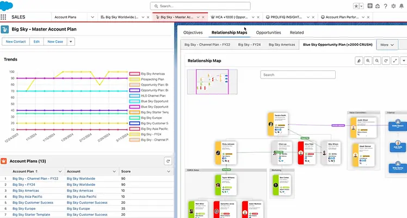Open More relationship maps dropdown
This screenshot has height=218, width=407.
tap(387, 45)
